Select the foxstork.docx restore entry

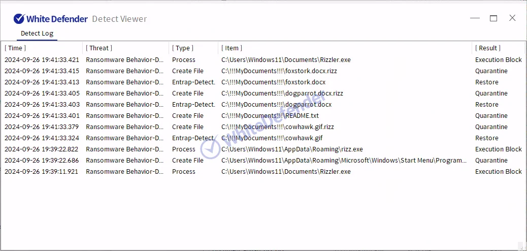(x=273, y=82)
